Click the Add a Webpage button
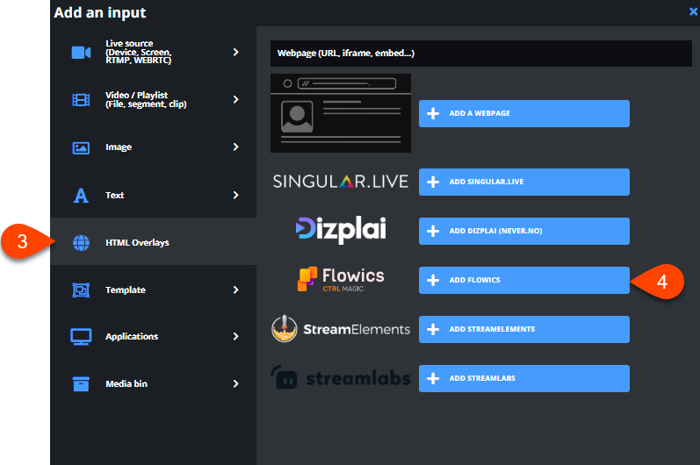Screen dimensions: 700x465 [x=524, y=113]
